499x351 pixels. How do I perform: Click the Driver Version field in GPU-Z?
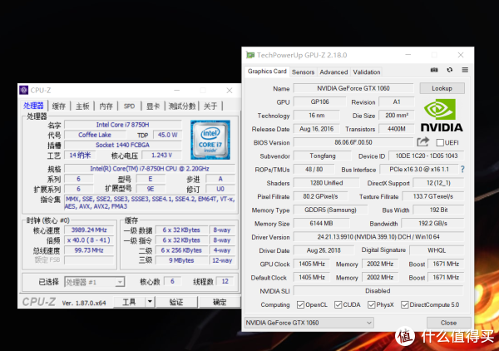378,237
